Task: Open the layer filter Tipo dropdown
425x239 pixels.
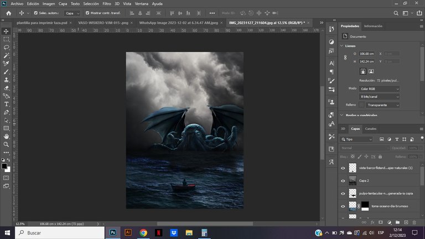Action: (x=356, y=139)
